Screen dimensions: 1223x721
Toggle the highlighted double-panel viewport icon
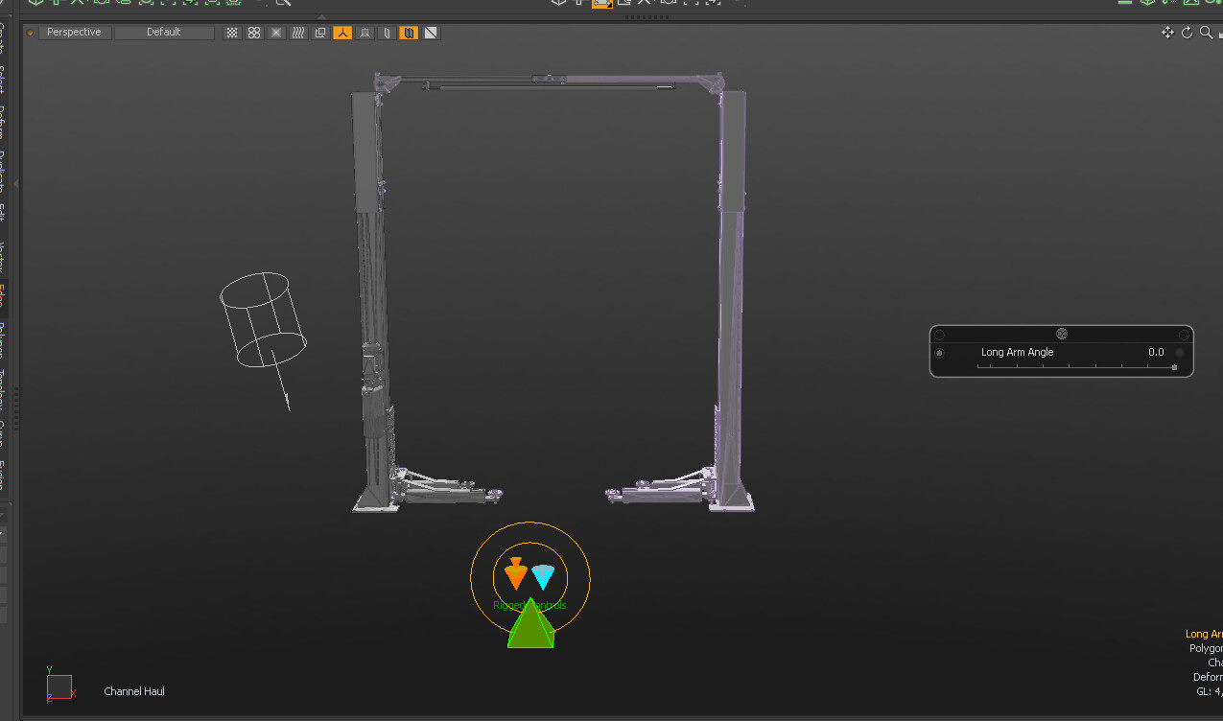[x=409, y=33]
